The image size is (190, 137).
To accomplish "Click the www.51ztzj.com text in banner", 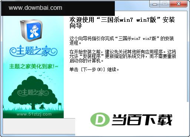I will pos(34,114).
